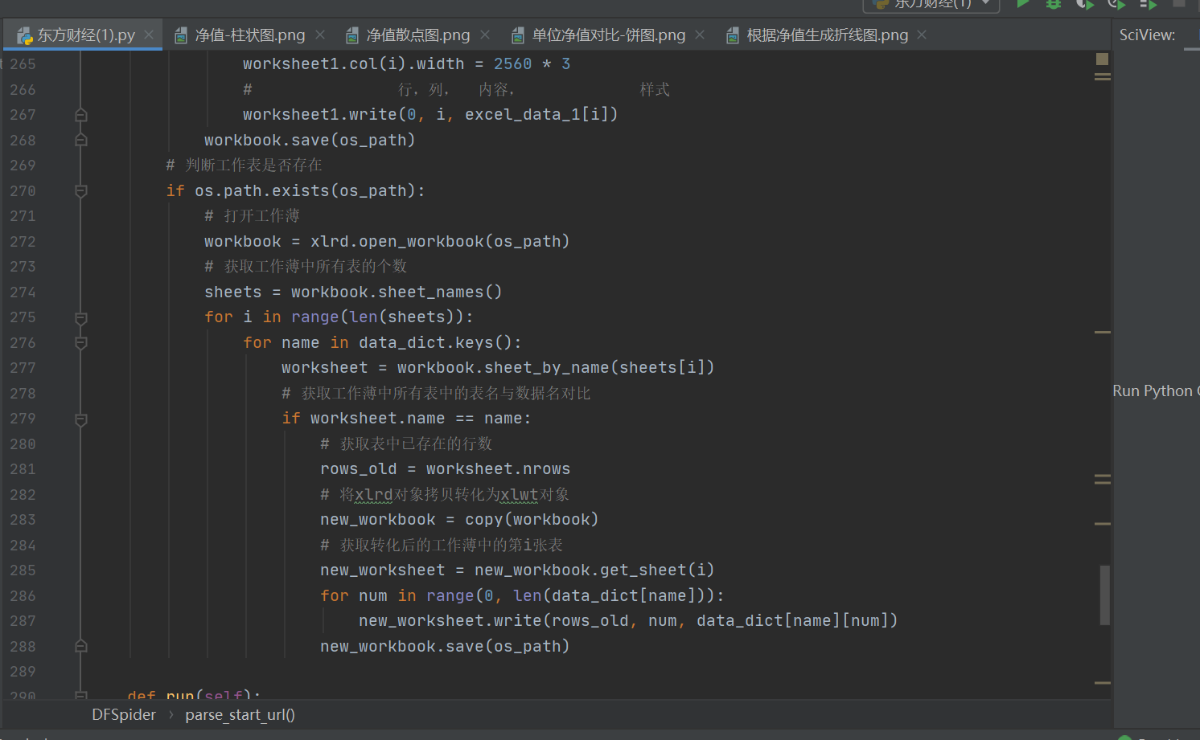Click 'worksheet1.col(i).width' on line 265
1200x740 pixels.
(x=354, y=64)
